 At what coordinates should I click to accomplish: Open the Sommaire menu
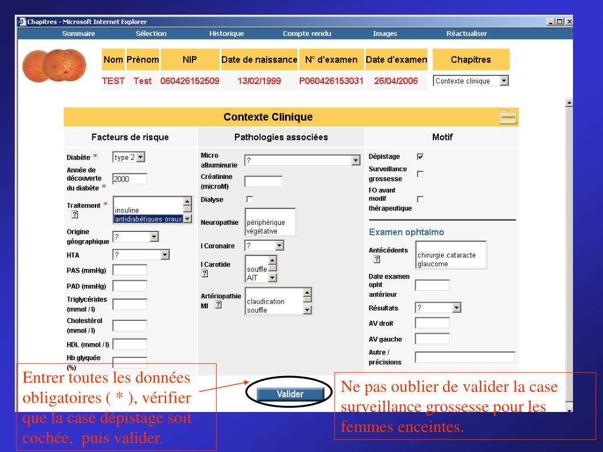pyautogui.click(x=78, y=34)
